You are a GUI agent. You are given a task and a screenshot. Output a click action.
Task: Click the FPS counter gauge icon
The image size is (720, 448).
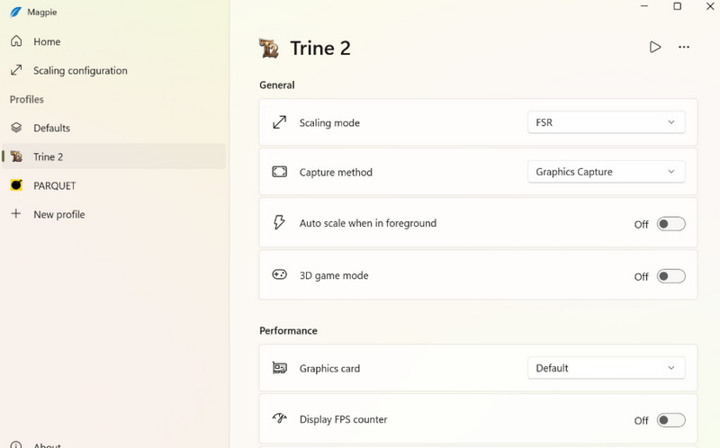(x=280, y=418)
